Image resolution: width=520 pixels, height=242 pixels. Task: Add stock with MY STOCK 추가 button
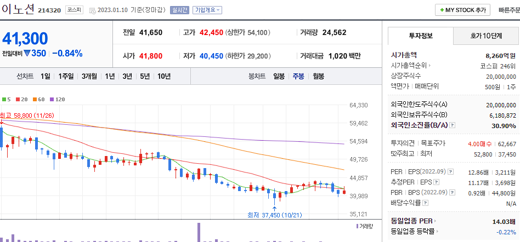pyautogui.click(x=462, y=10)
